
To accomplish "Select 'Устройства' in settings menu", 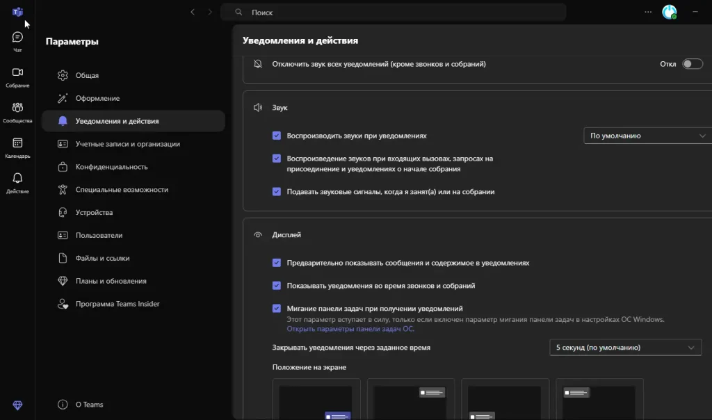I will point(94,213).
